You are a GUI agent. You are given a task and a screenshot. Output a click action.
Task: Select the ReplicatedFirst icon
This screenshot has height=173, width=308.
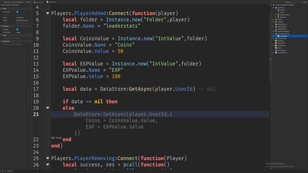click(276, 29)
